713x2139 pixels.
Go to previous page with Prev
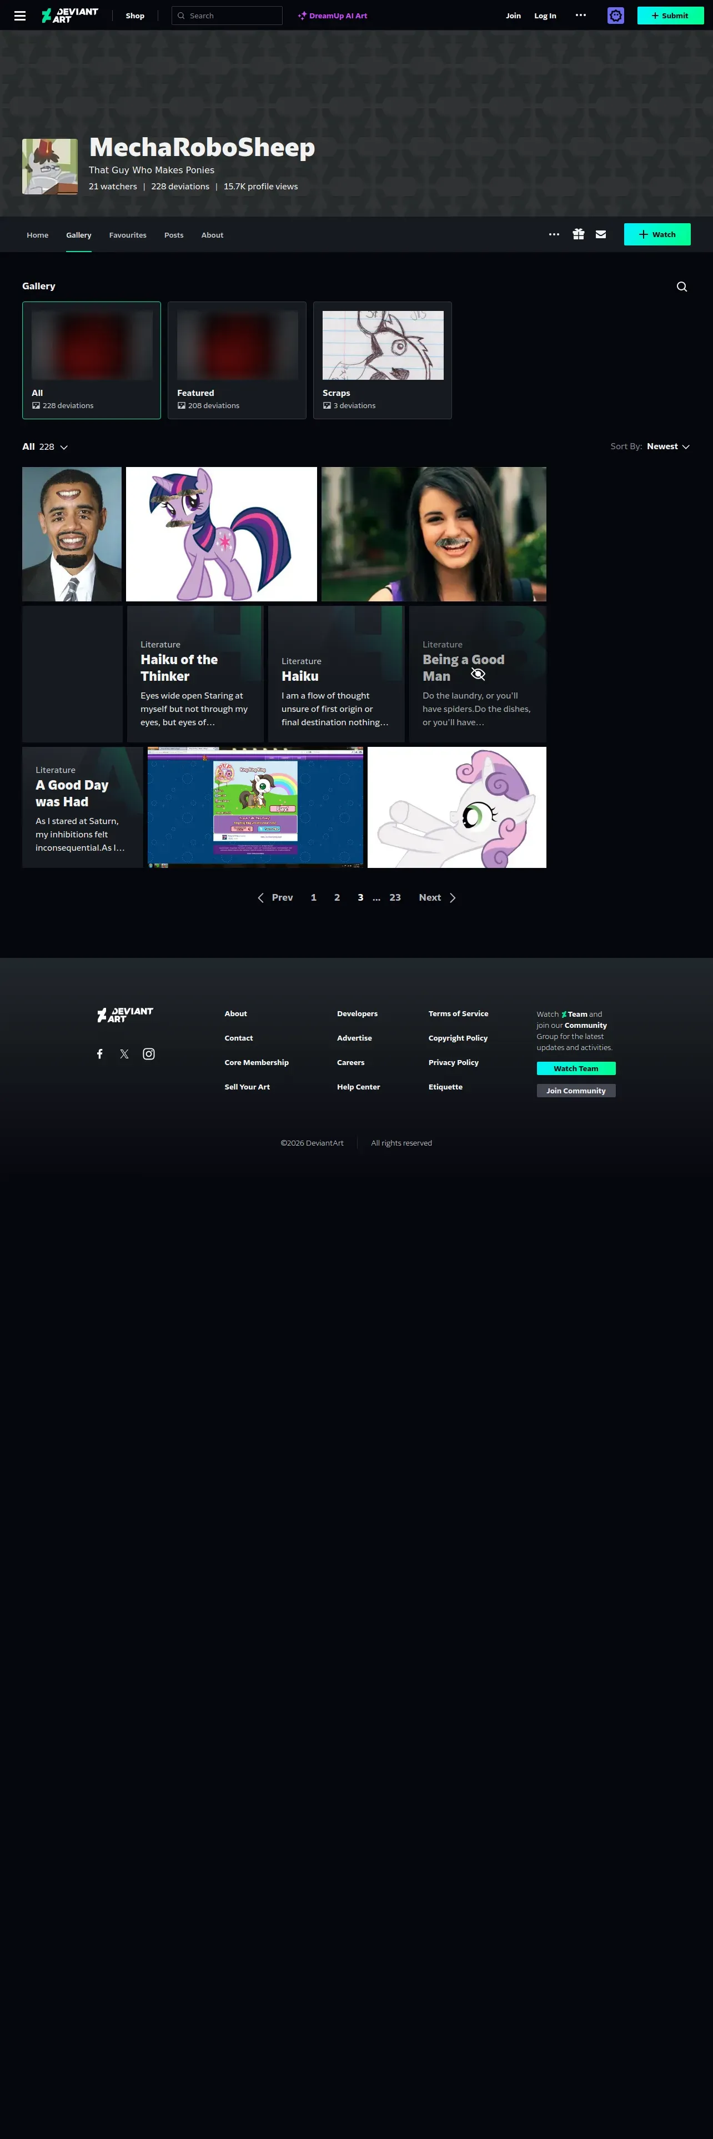275,897
